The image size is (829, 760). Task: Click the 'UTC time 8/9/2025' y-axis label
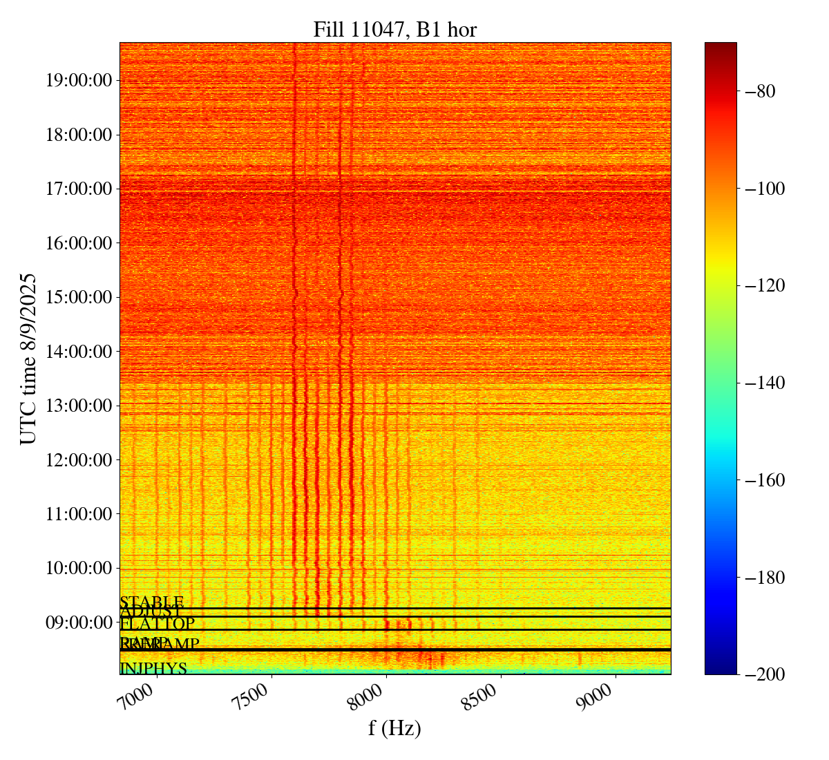tap(28, 358)
